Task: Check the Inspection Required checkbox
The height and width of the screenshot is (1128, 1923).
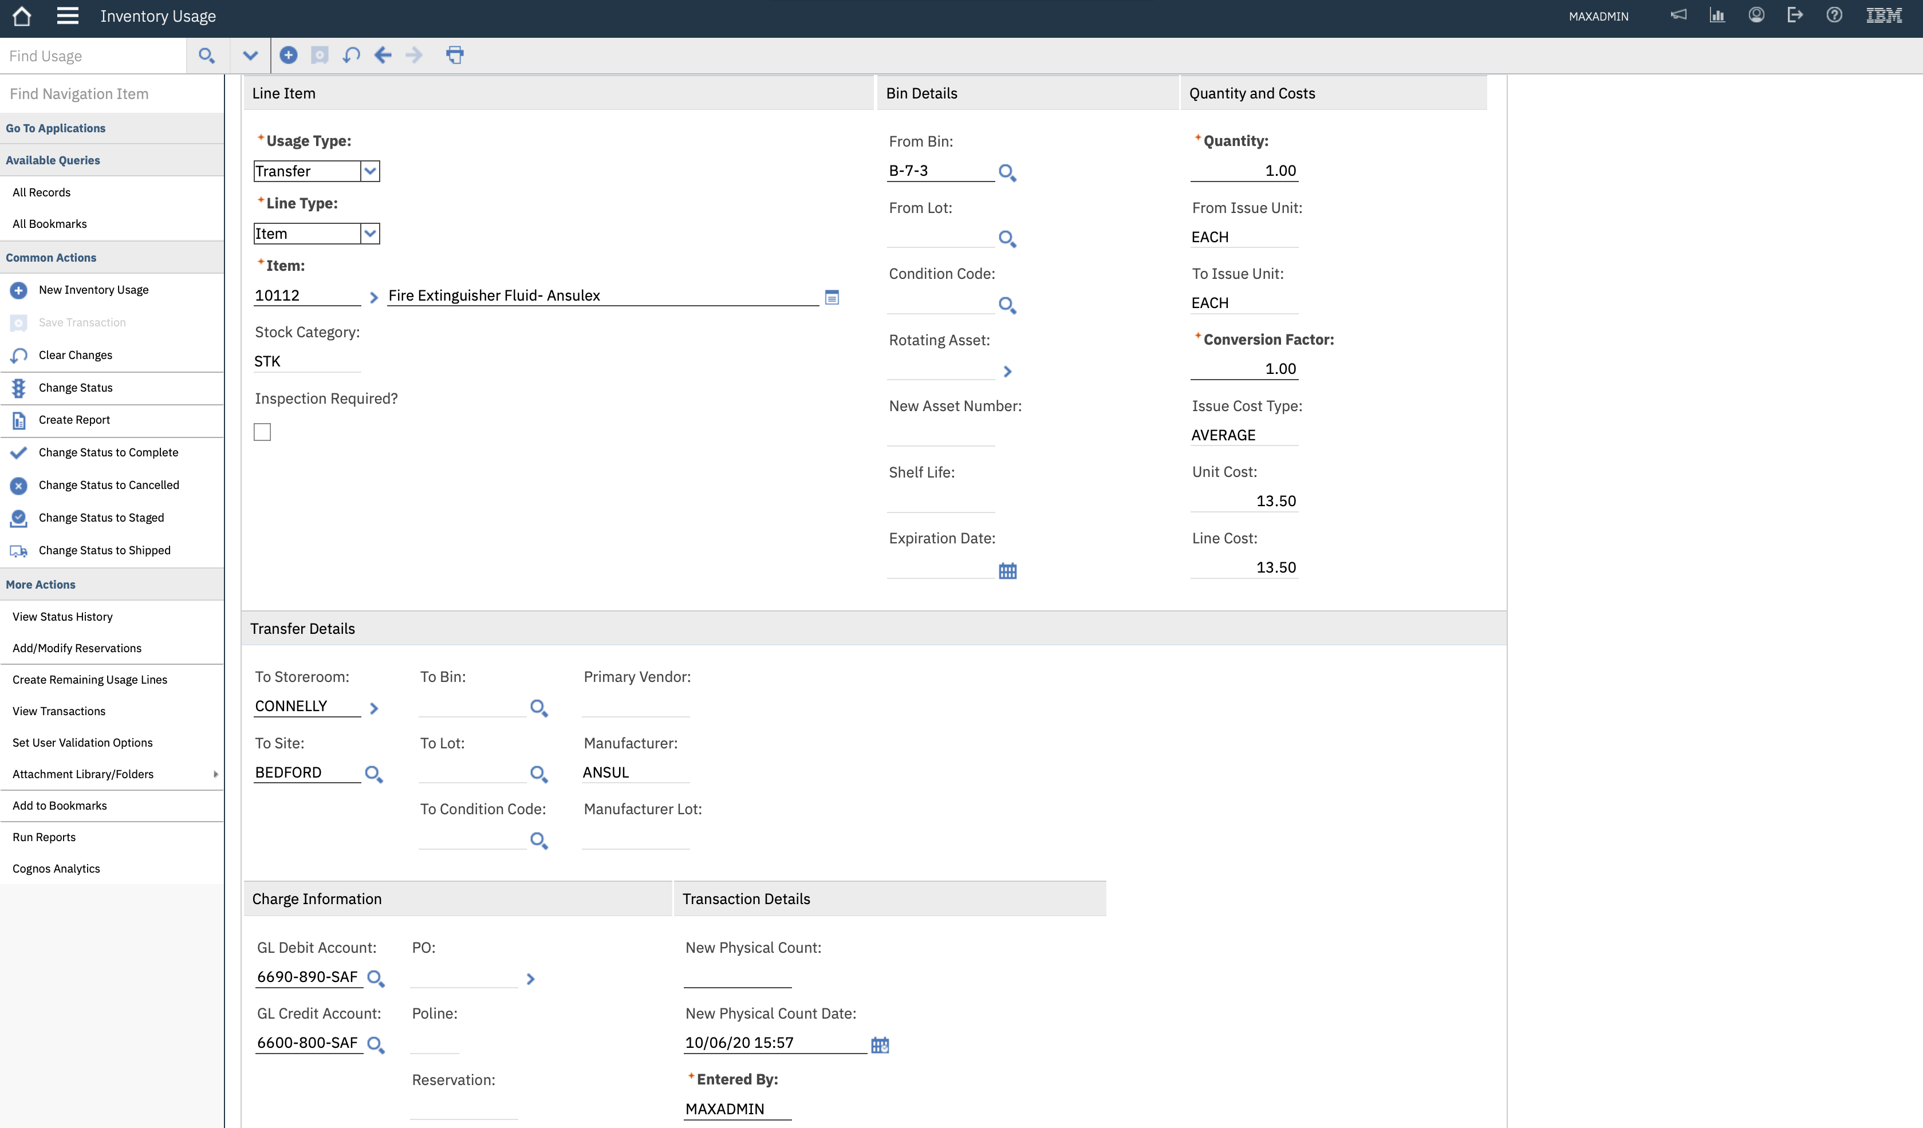Action: [x=262, y=431]
